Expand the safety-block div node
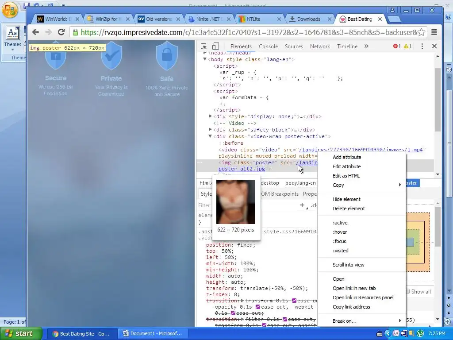Viewport: 453px width, 340px height. 210,130
